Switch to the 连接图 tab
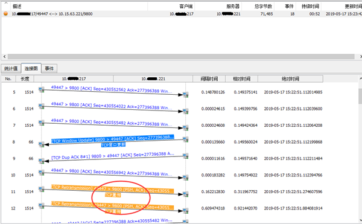Viewport: 362px width, 224px height. coord(31,68)
